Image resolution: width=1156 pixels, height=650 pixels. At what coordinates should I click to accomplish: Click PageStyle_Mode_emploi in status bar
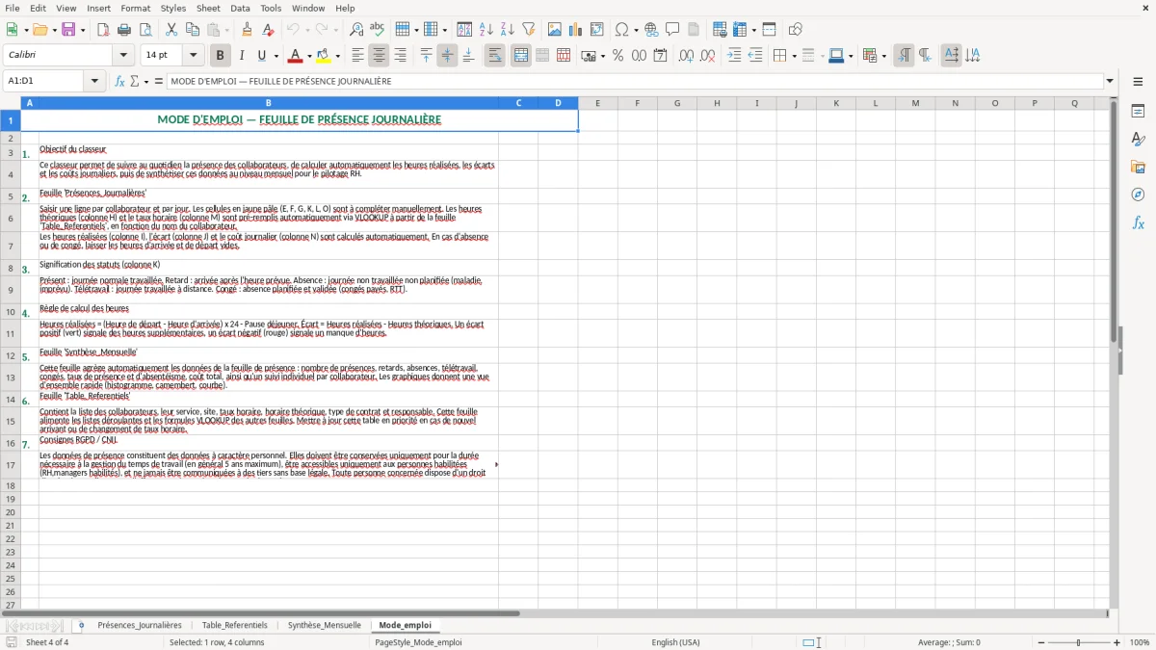click(x=418, y=642)
